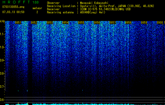This screenshot has width=165, height=105.
Task: Click the 0855 time marker
Action: pos(81,23)
